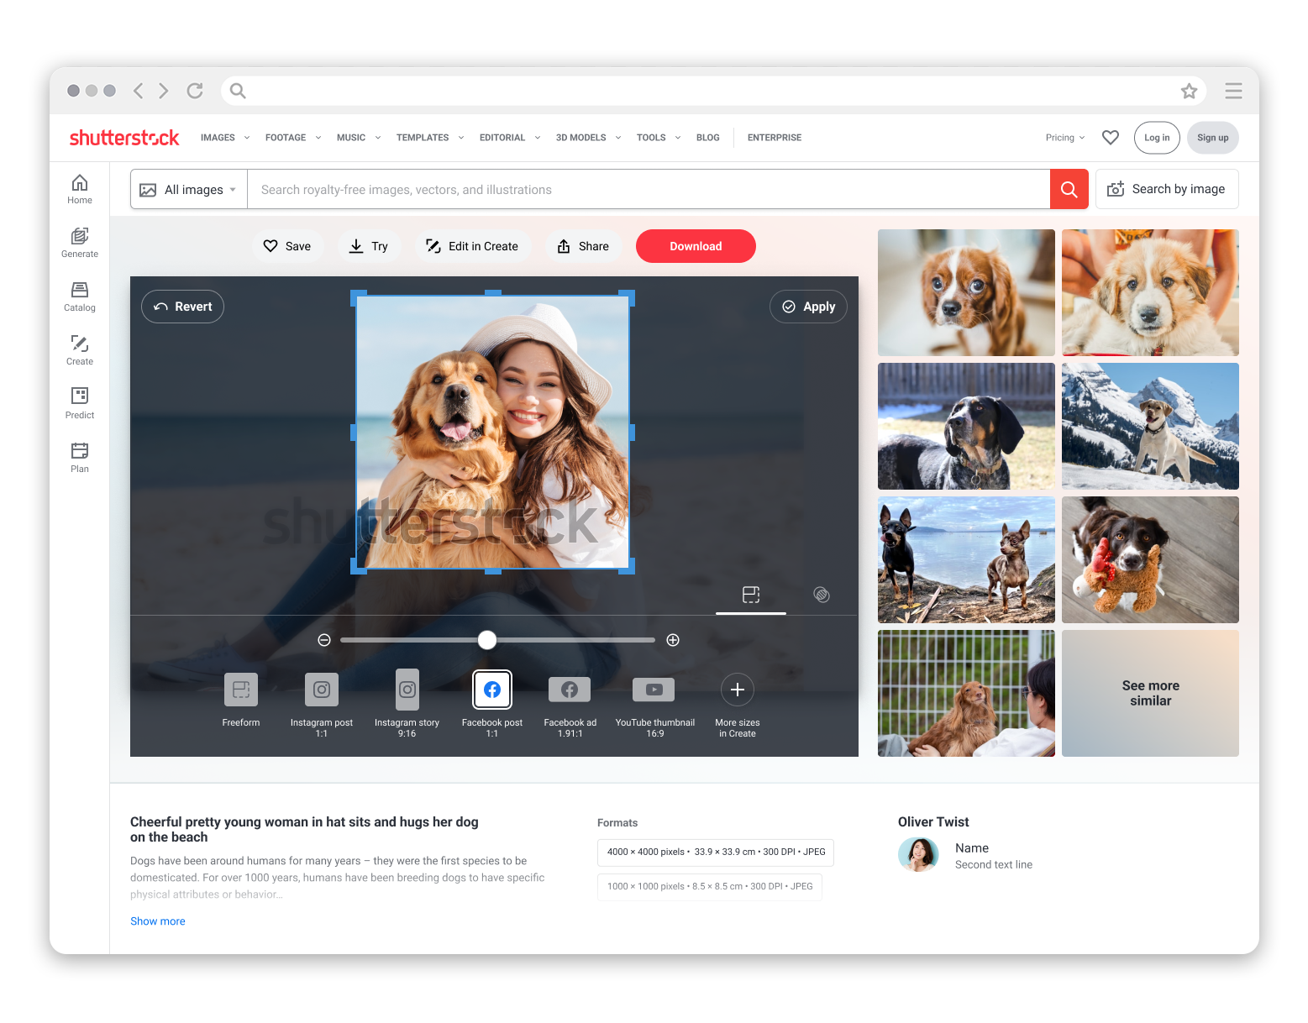
Task: Open the Plan sidebar item
Action: pos(80,458)
